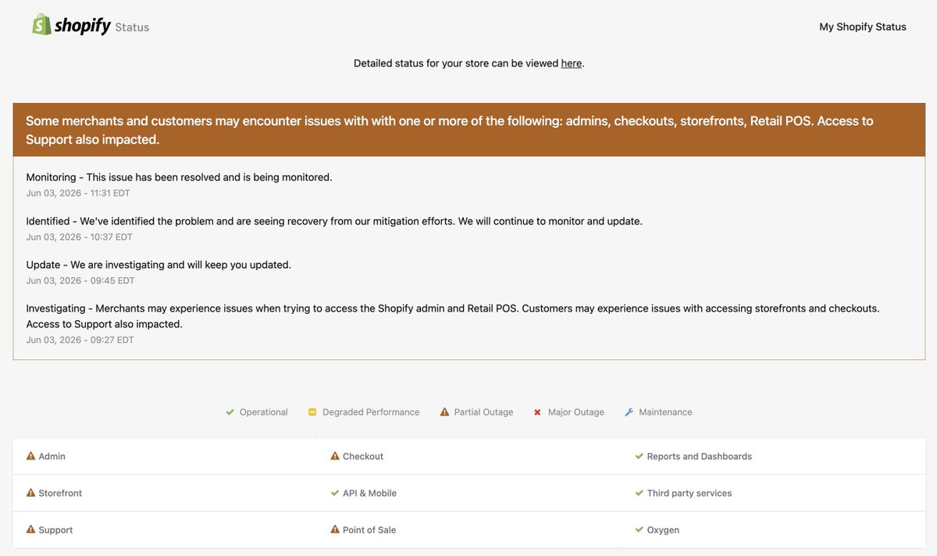
Task: Click the Major Outage red X icon
Action: point(537,412)
